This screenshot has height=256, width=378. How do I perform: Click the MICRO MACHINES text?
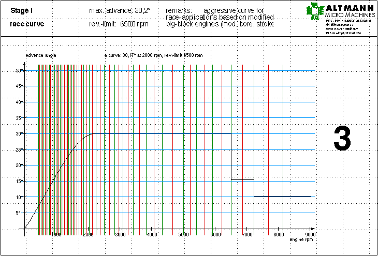click(348, 16)
